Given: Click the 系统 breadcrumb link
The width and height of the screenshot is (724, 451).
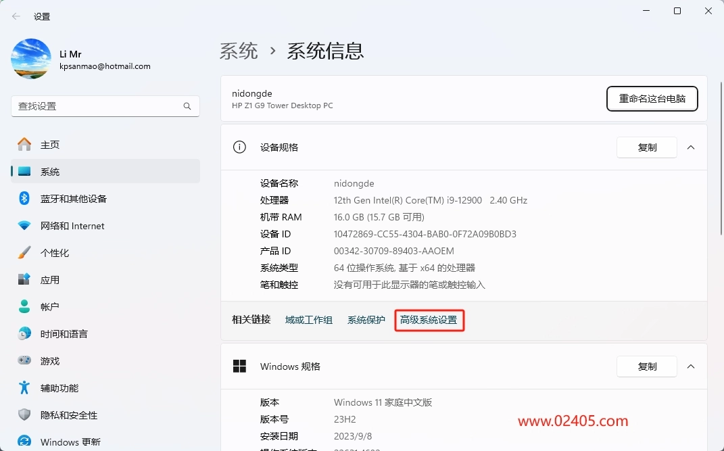Looking at the screenshot, I should click(x=239, y=51).
